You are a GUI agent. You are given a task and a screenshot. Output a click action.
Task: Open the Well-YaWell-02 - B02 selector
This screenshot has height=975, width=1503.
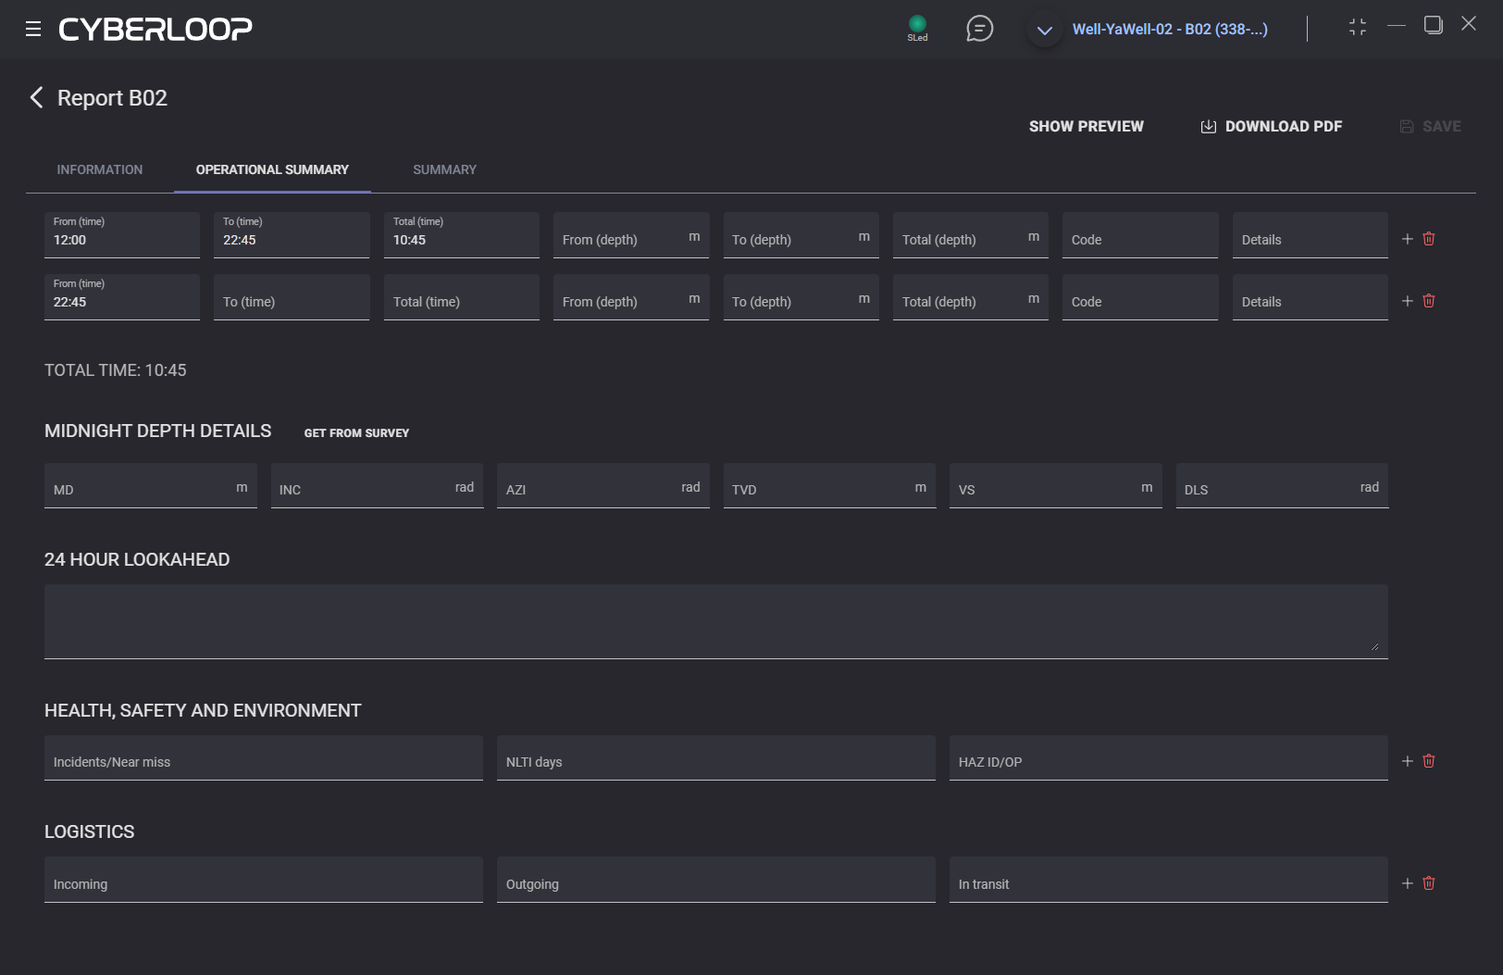point(1170,30)
